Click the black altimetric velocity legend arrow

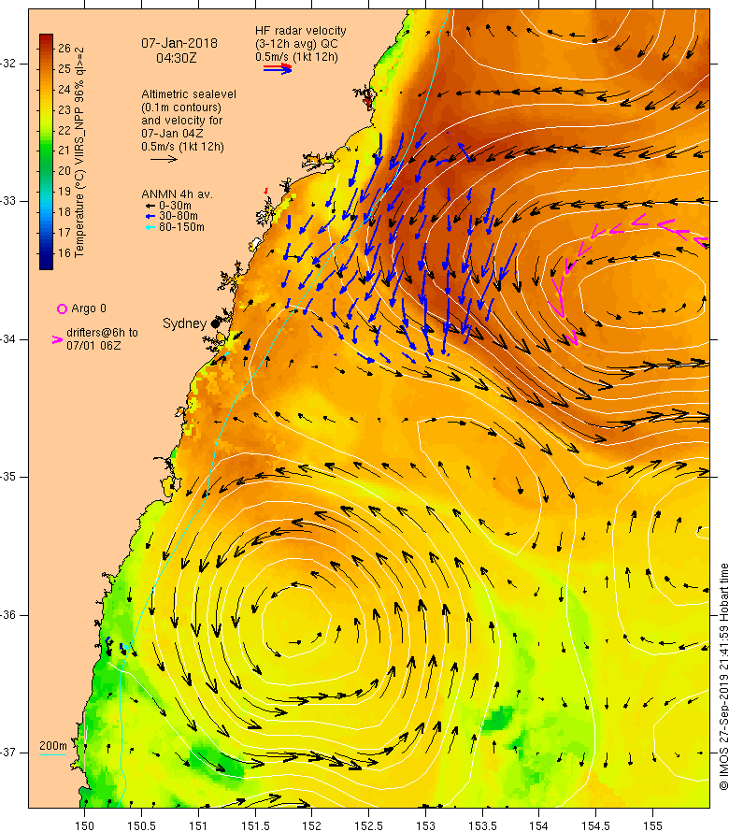pos(164,159)
